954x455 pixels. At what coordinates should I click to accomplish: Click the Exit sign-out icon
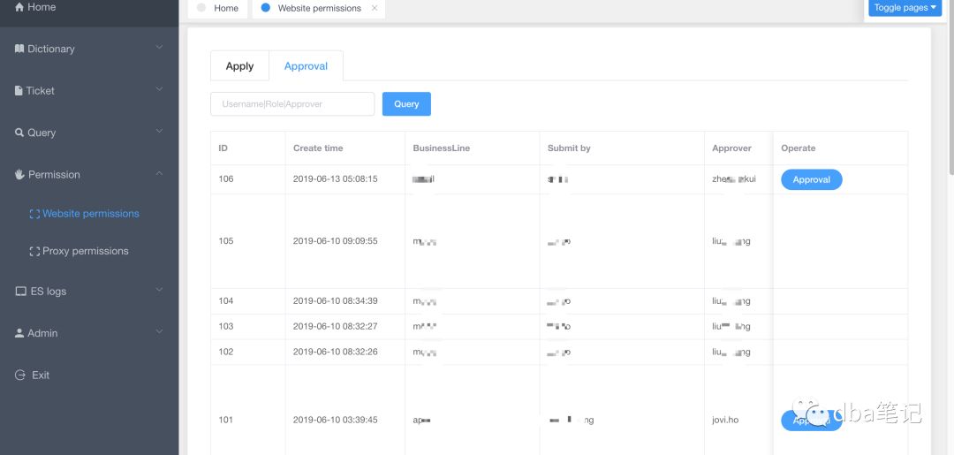pos(20,375)
